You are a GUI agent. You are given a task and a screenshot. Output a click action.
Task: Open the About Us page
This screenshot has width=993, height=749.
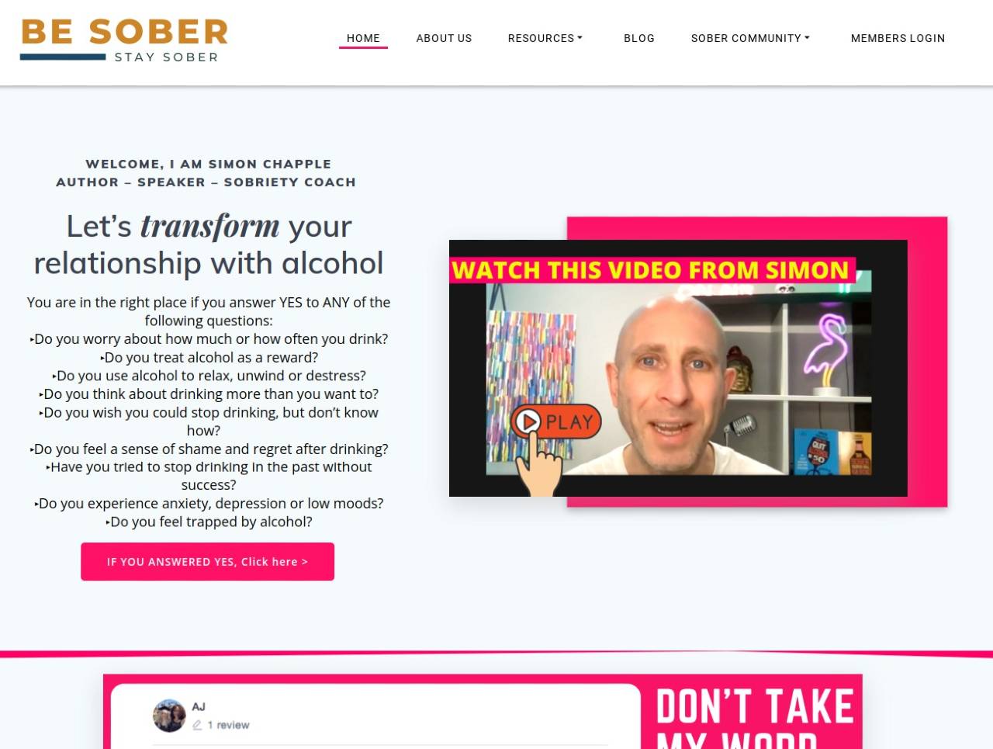(x=444, y=38)
